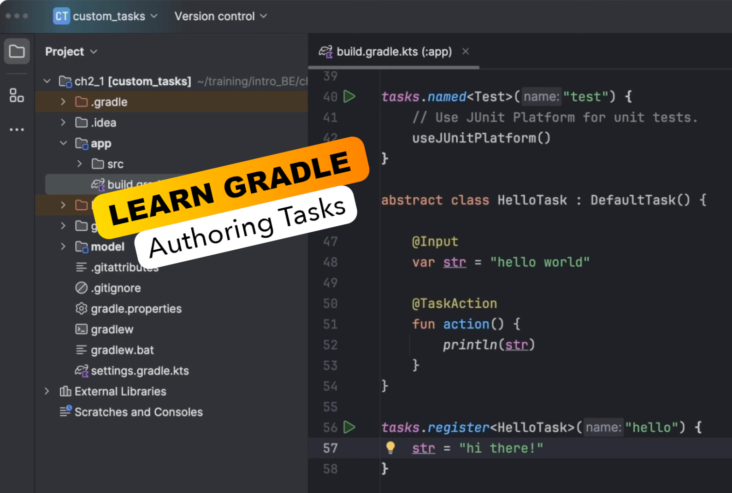
Task: Open the custom_tasks project dropdown
Action: (106, 16)
